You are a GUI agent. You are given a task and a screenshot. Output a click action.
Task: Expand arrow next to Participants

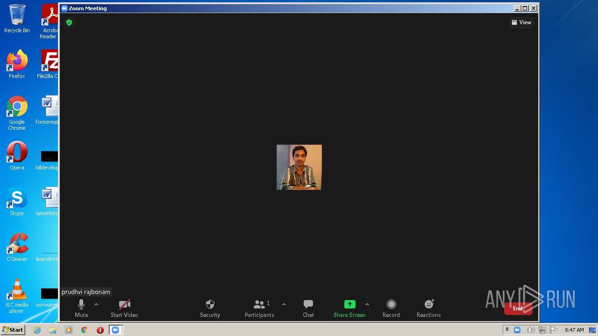(284, 304)
